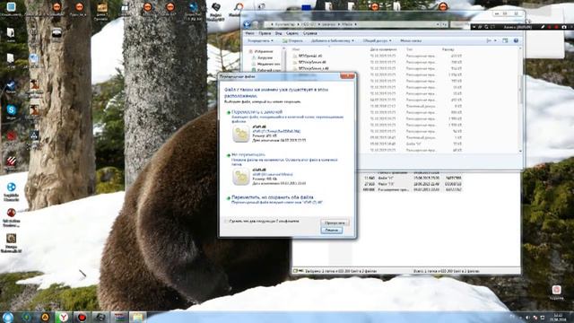Click file thumbnail under 'Переместить с заменой'
The image size is (574, 323).
click(x=241, y=134)
